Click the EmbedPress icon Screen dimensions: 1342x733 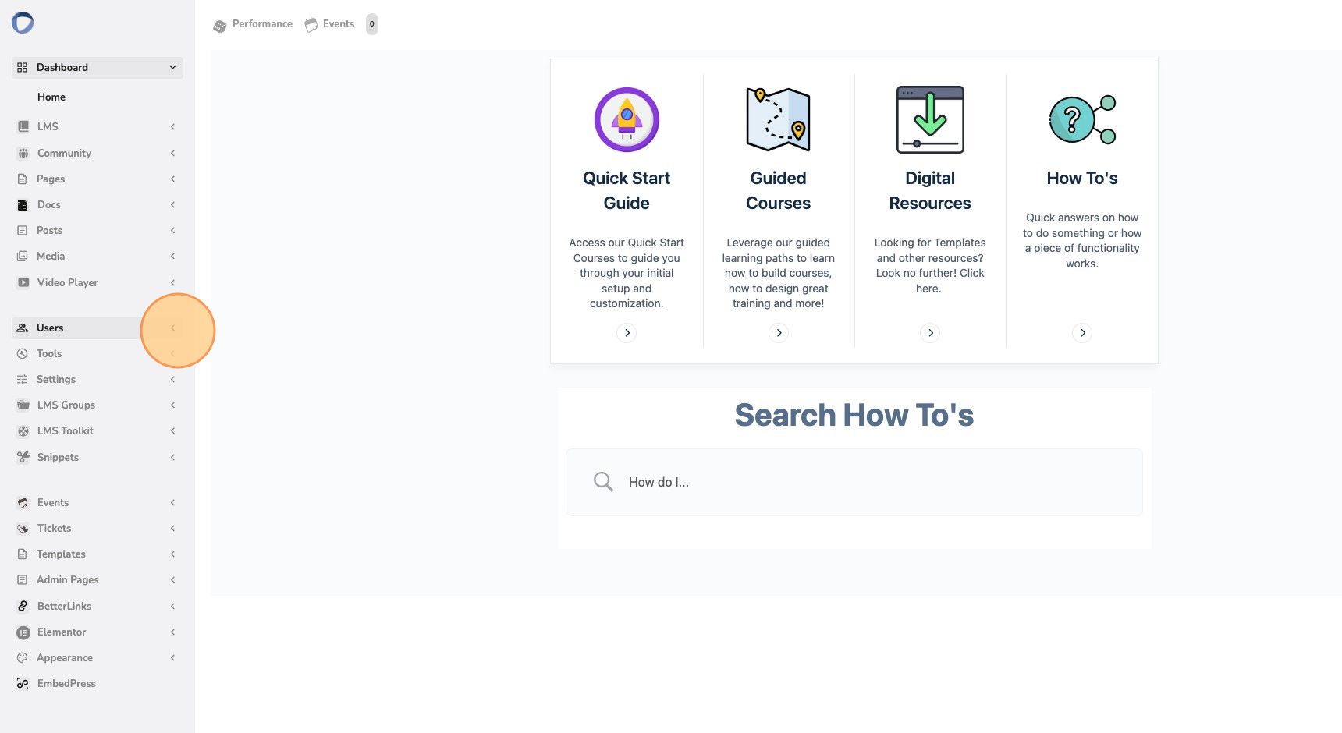click(23, 683)
